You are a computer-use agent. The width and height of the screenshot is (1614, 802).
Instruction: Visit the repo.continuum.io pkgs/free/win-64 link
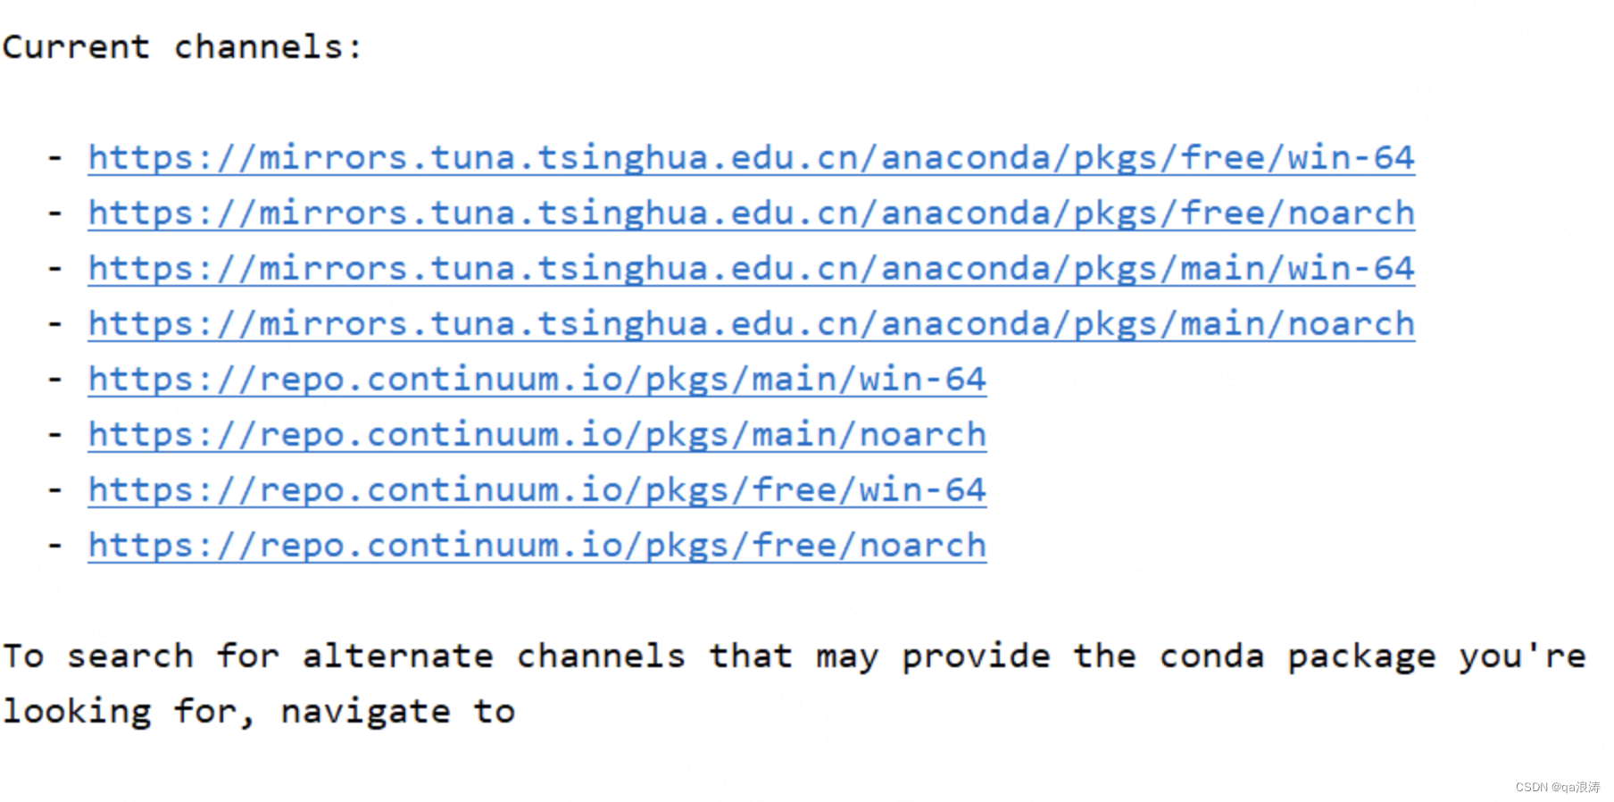tap(537, 490)
